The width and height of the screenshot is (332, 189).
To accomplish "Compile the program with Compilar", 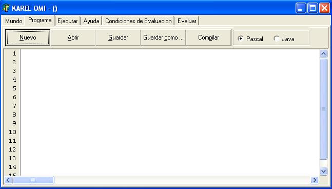I will click(208, 37).
